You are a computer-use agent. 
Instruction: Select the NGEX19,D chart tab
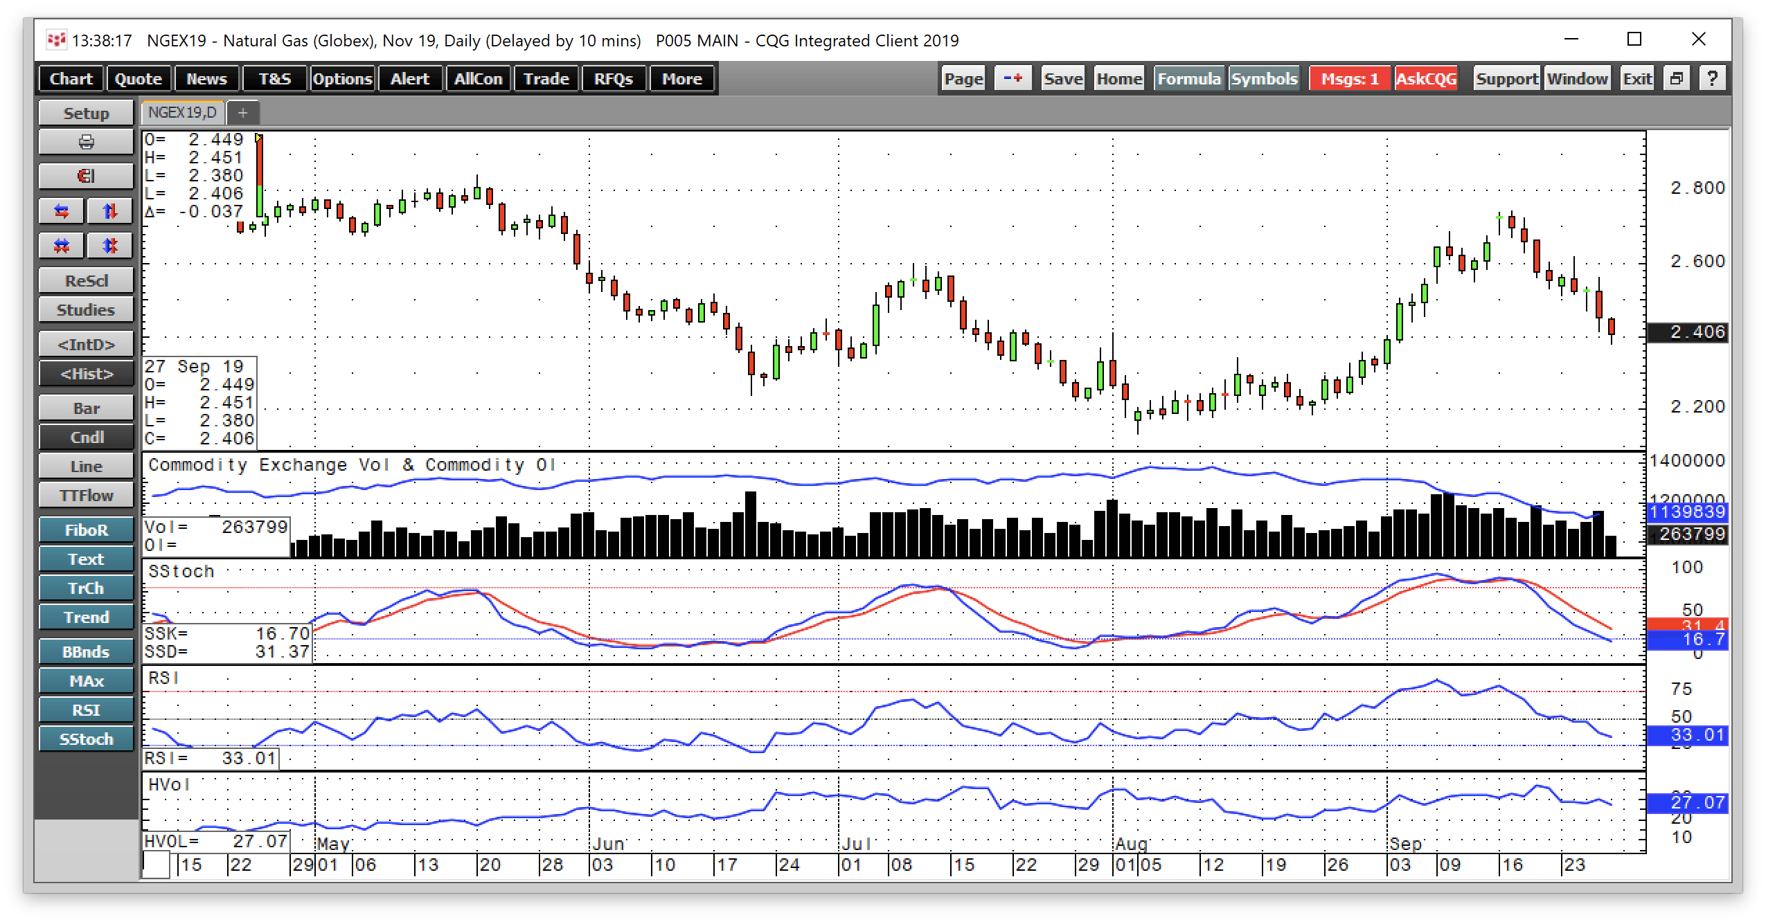click(x=181, y=112)
